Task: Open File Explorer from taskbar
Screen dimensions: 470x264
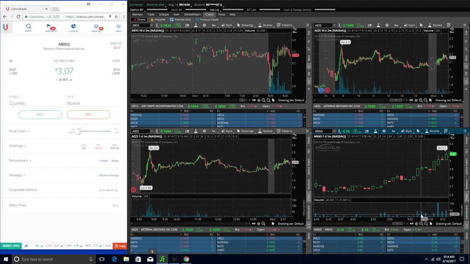Action: click(126, 259)
